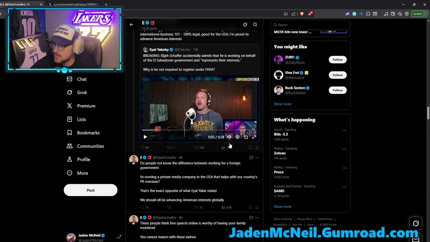Open more options on 'These people think' post
Viewport: 430px width, 242px height.
tap(257, 217)
